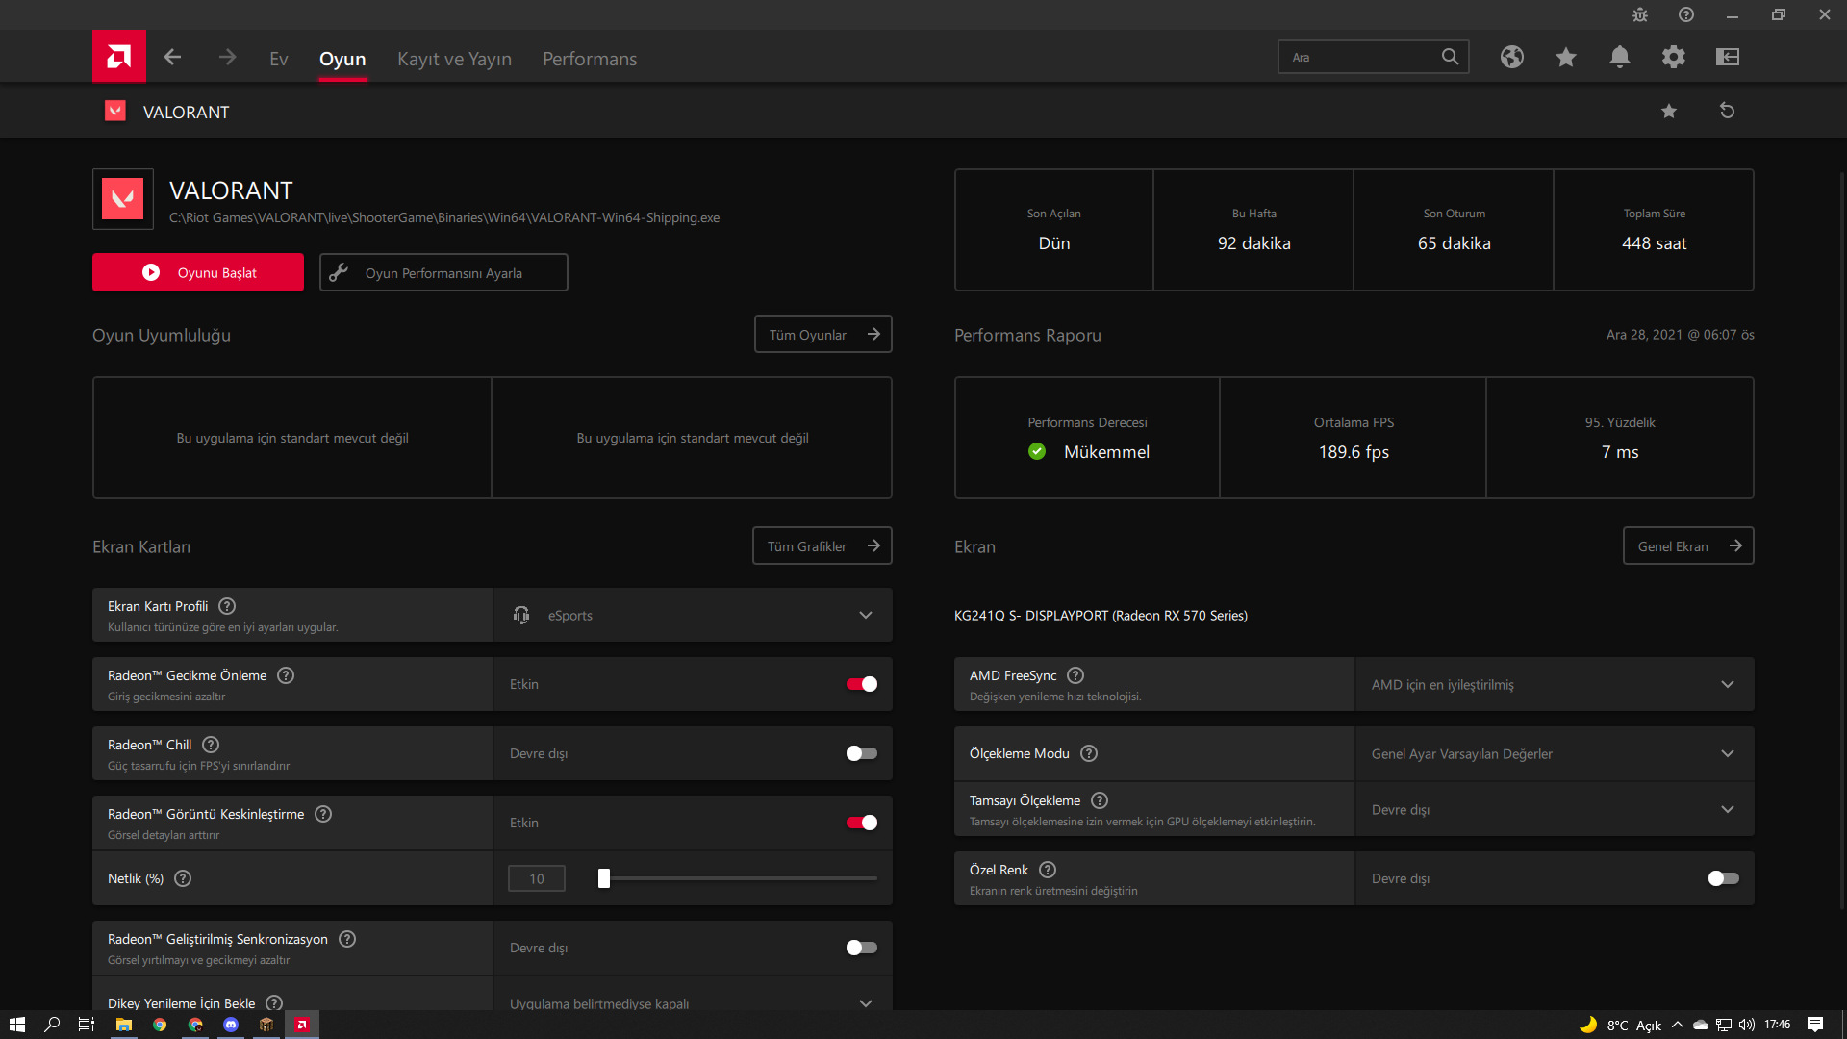Disable Radeon Gecikme Önleme toggle
1847x1039 pixels.
tap(861, 684)
